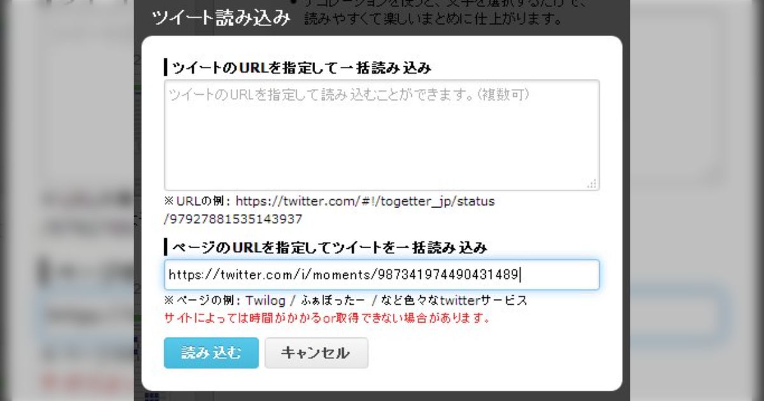Click the blue 読み込む load button
Screen dimensions: 764x401
[211, 353]
